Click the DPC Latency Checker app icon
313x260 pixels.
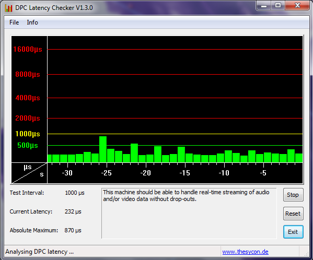8,8
